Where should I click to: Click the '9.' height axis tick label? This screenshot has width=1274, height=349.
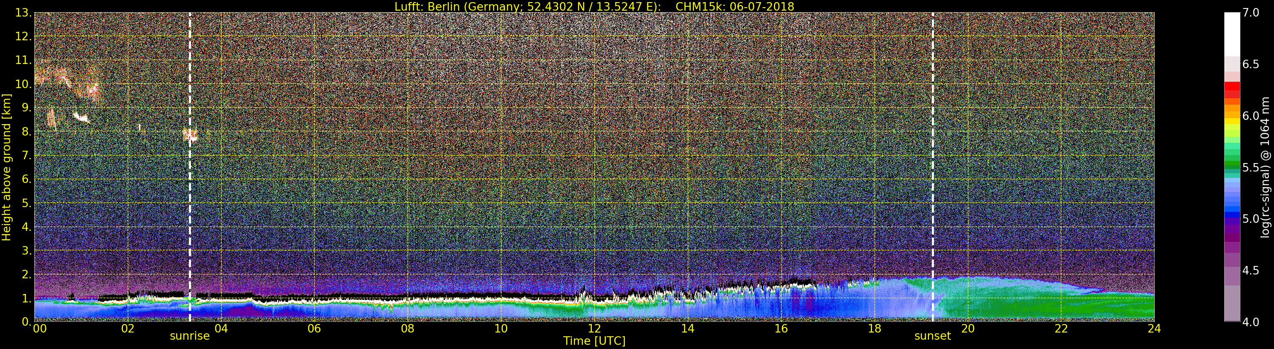point(26,108)
